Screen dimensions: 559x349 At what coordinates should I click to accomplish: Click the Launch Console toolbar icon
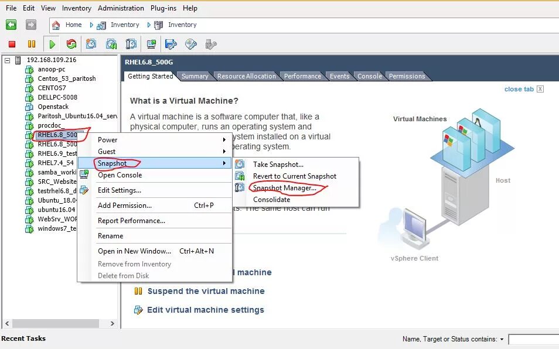point(151,44)
